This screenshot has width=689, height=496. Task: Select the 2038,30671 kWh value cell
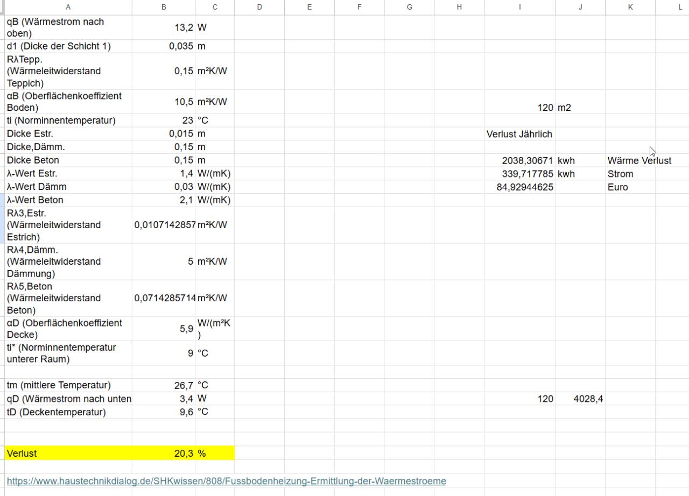point(519,160)
